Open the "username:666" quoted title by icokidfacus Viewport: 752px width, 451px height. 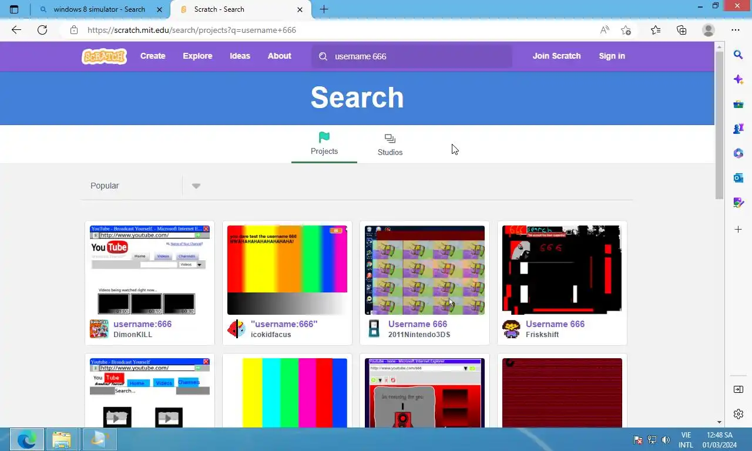click(284, 324)
